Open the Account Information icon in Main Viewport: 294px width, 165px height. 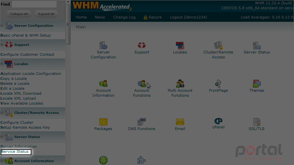(103, 83)
